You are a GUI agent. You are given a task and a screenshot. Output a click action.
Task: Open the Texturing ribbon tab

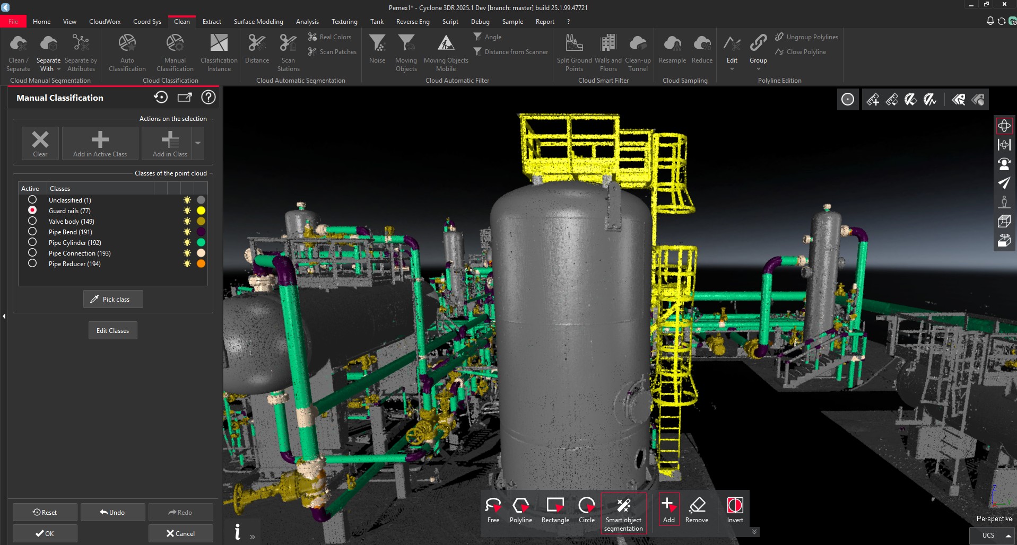pyautogui.click(x=344, y=21)
